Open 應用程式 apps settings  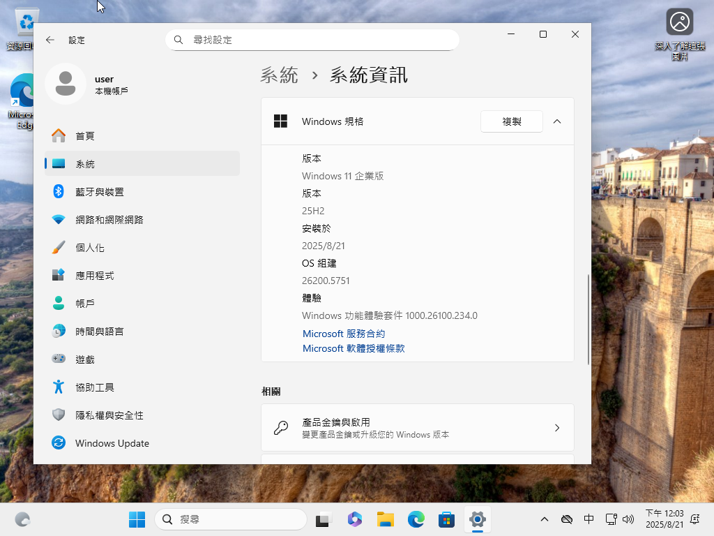point(94,276)
